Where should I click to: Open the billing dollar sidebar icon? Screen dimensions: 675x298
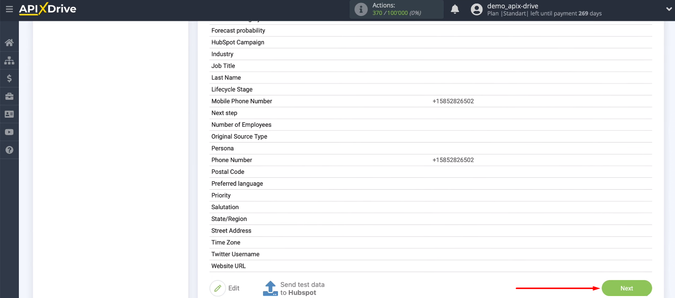(x=9, y=78)
